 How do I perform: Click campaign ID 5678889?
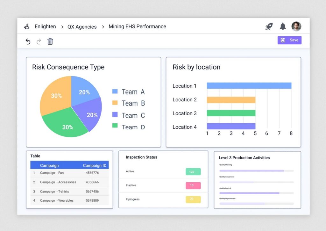pos(92,200)
